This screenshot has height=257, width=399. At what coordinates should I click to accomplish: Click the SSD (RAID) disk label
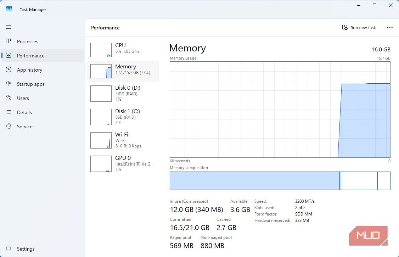point(125,117)
